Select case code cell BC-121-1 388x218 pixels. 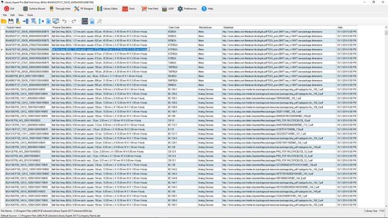pyautogui.click(x=182, y=134)
